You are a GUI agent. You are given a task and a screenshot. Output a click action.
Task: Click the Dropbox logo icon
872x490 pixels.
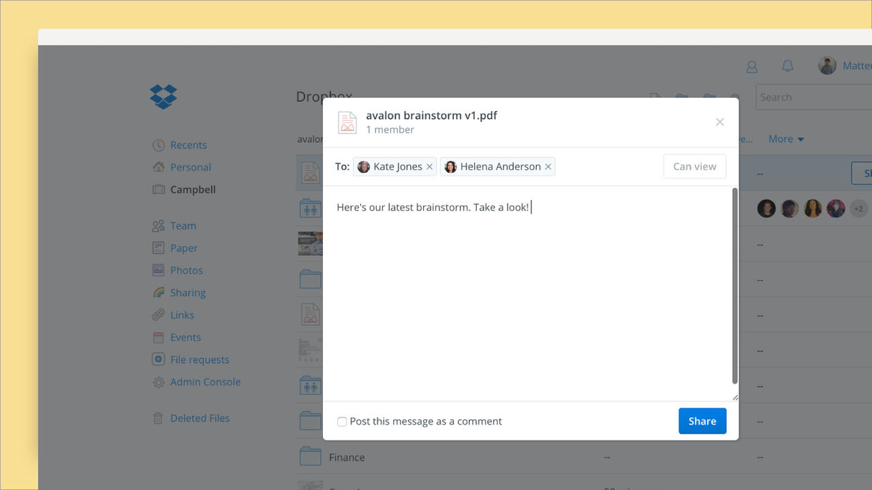(x=163, y=97)
